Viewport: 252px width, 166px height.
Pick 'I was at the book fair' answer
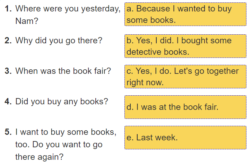[185, 107]
